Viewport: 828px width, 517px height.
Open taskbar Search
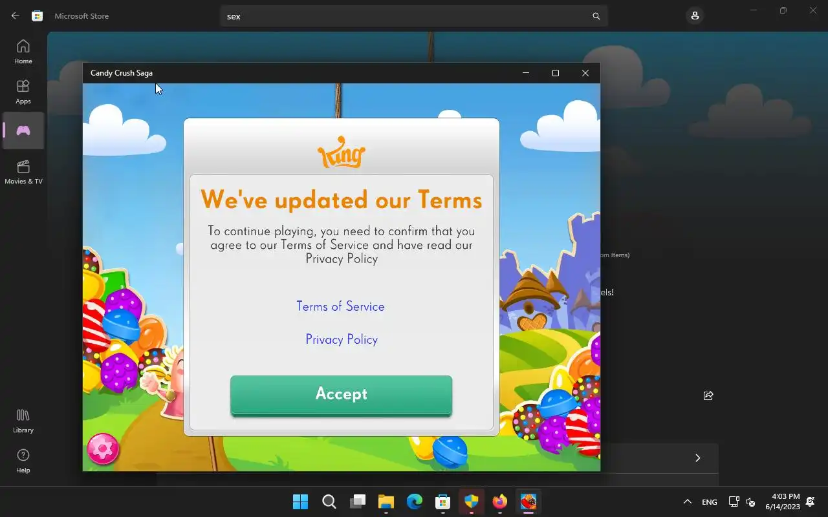[329, 501]
